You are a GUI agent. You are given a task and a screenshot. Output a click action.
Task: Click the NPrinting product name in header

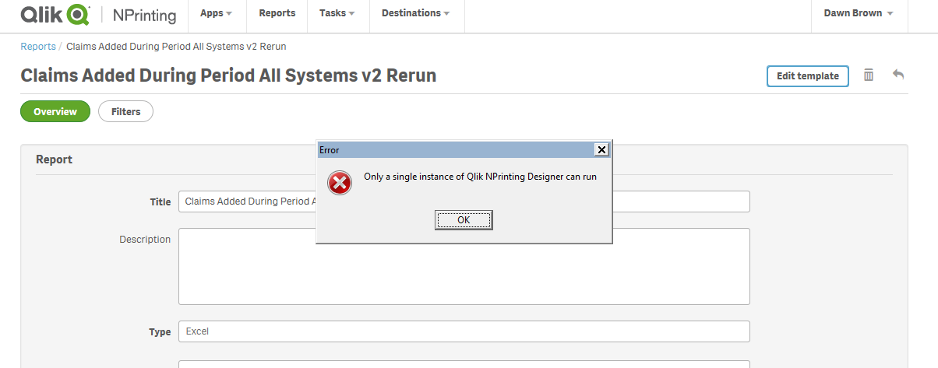[145, 15]
